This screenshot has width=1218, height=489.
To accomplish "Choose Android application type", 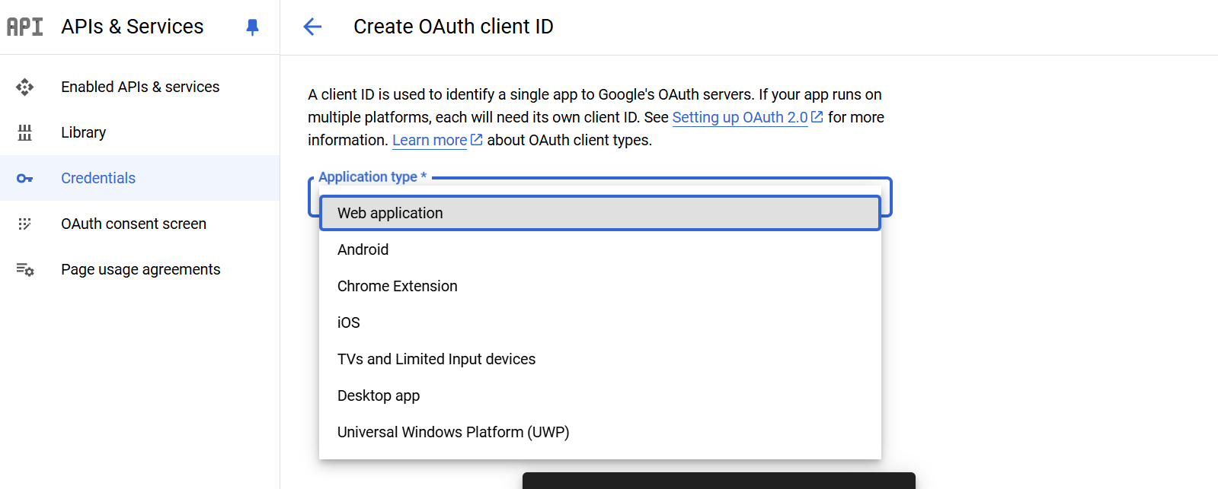I will (363, 249).
